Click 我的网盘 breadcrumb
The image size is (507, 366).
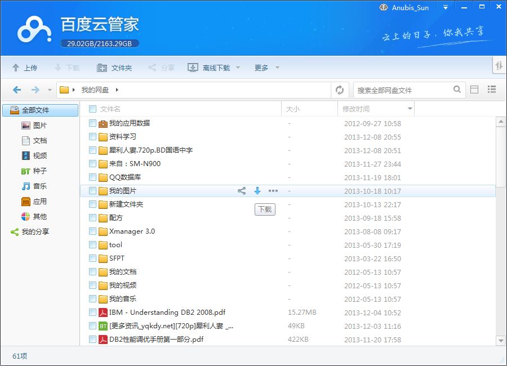95,90
